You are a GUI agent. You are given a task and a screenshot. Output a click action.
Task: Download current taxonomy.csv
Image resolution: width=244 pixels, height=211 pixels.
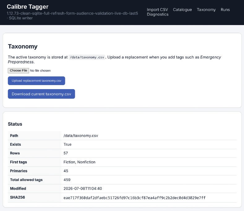(41, 94)
